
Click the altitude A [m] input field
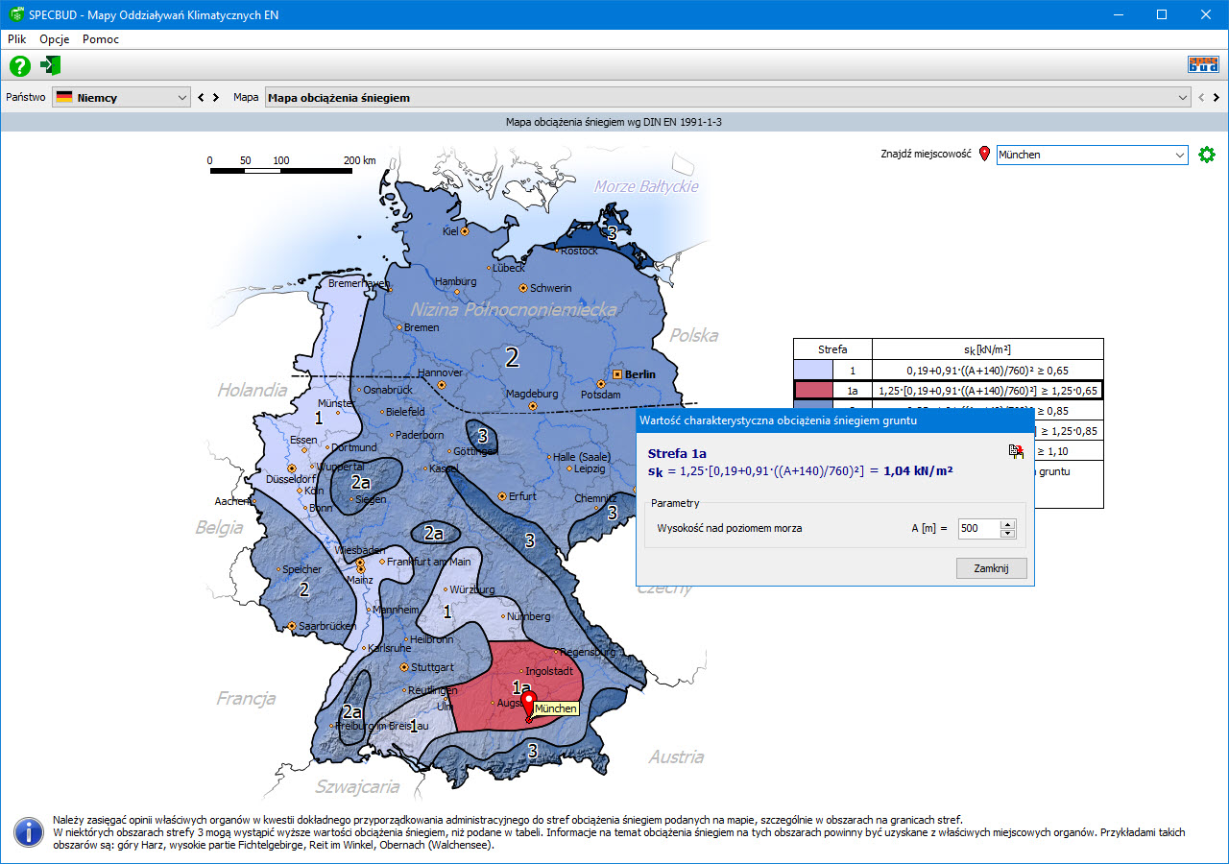tap(977, 529)
